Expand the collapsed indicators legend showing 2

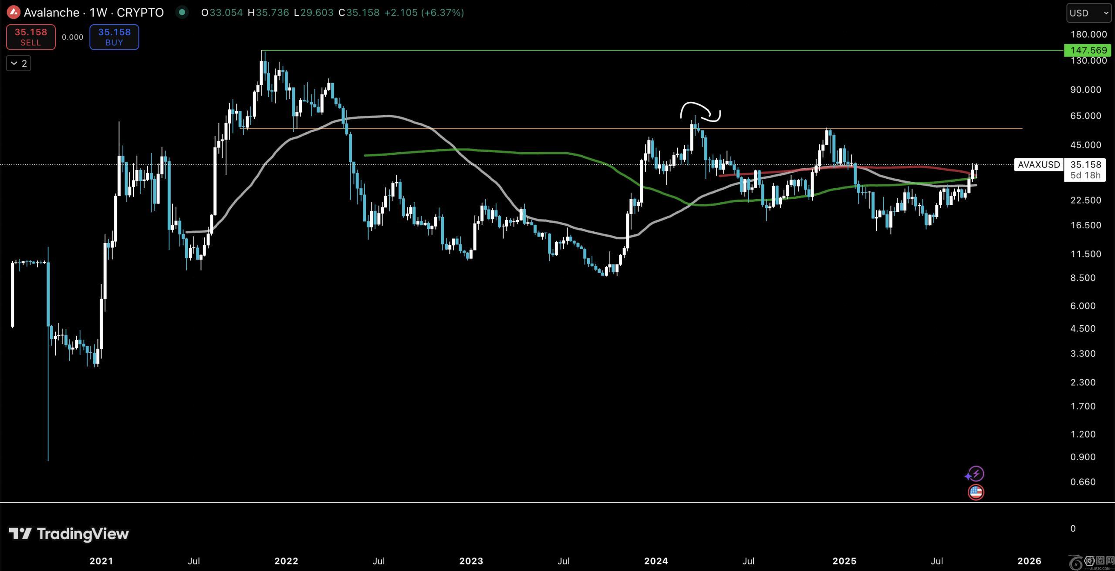(x=19, y=63)
